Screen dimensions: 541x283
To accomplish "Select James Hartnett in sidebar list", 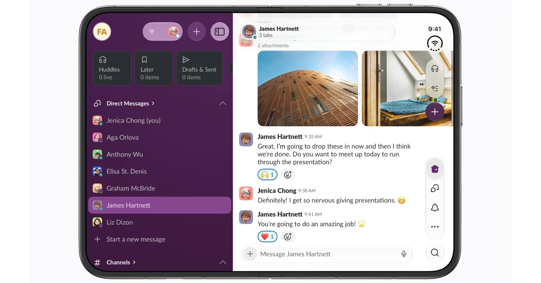I will (160, 205).
